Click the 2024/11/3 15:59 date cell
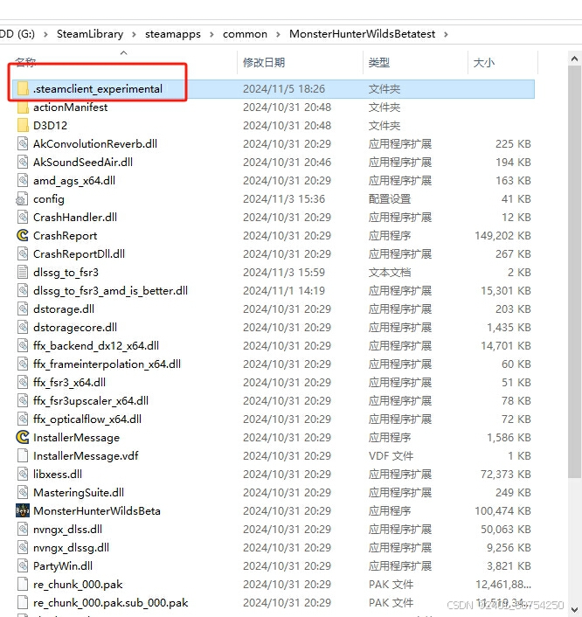The width and height of the screenshot is (582, 617). click(x=284, y=273)
